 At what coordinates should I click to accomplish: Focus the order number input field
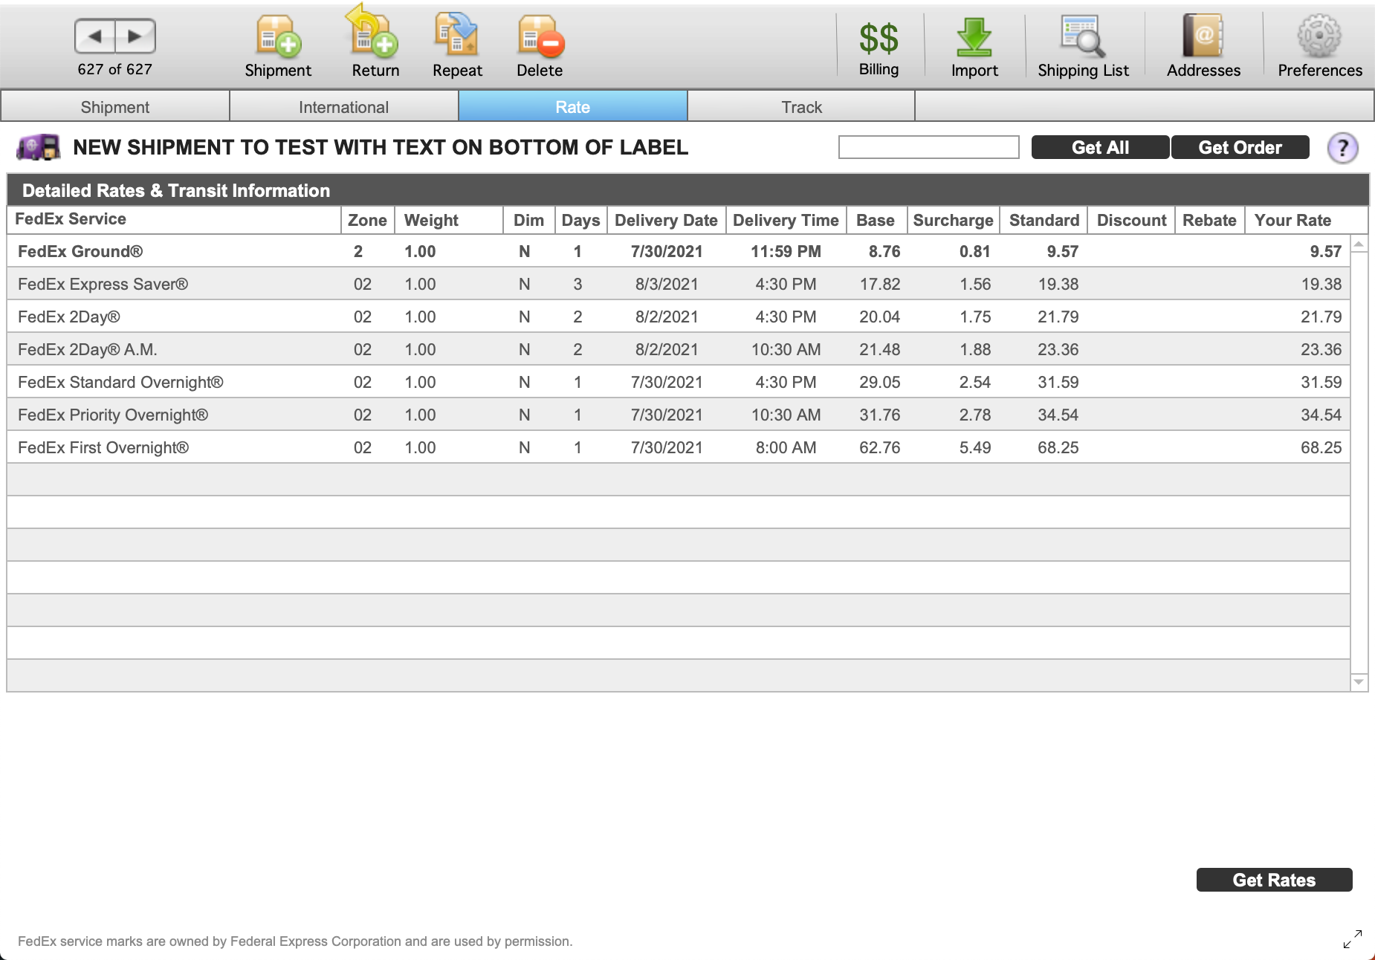(x=928, y=147)
